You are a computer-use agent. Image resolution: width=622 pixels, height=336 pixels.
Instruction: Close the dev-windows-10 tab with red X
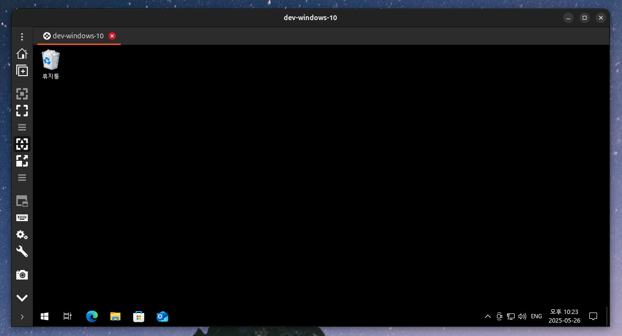[x=112, y=36]
